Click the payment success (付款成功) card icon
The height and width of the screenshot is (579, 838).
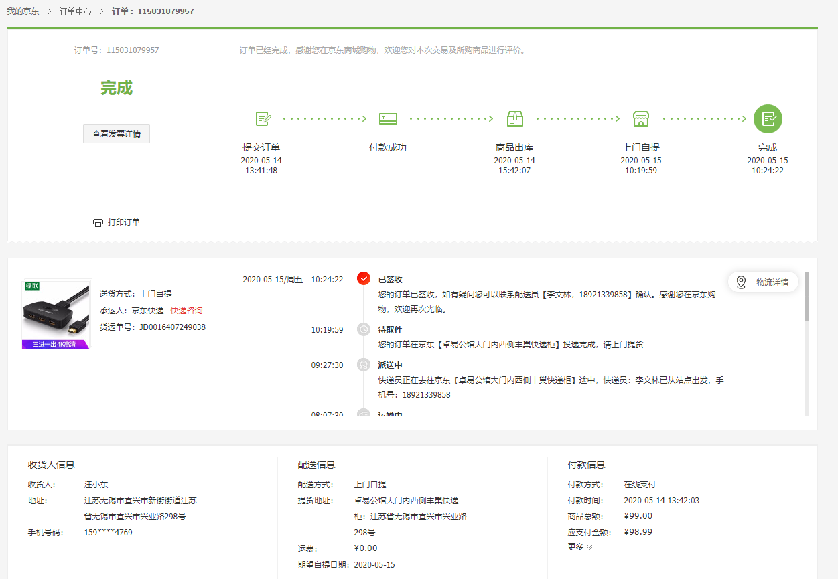point(388,119)
